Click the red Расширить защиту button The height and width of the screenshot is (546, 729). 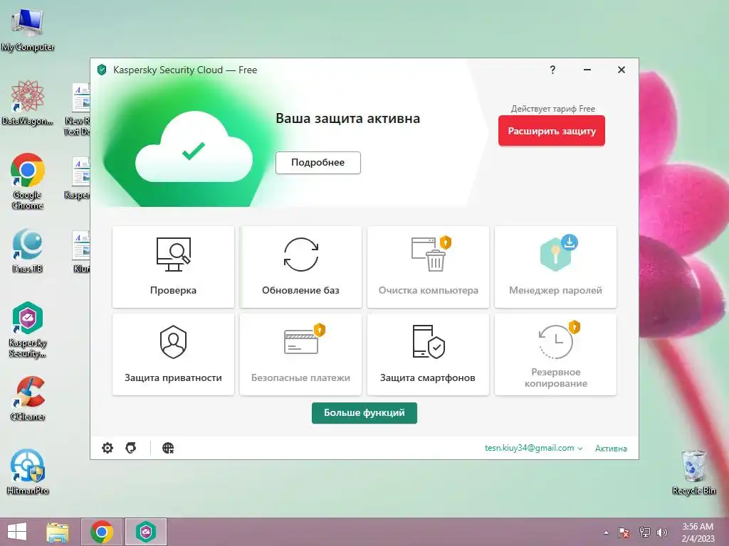click(x=552, y=131)
